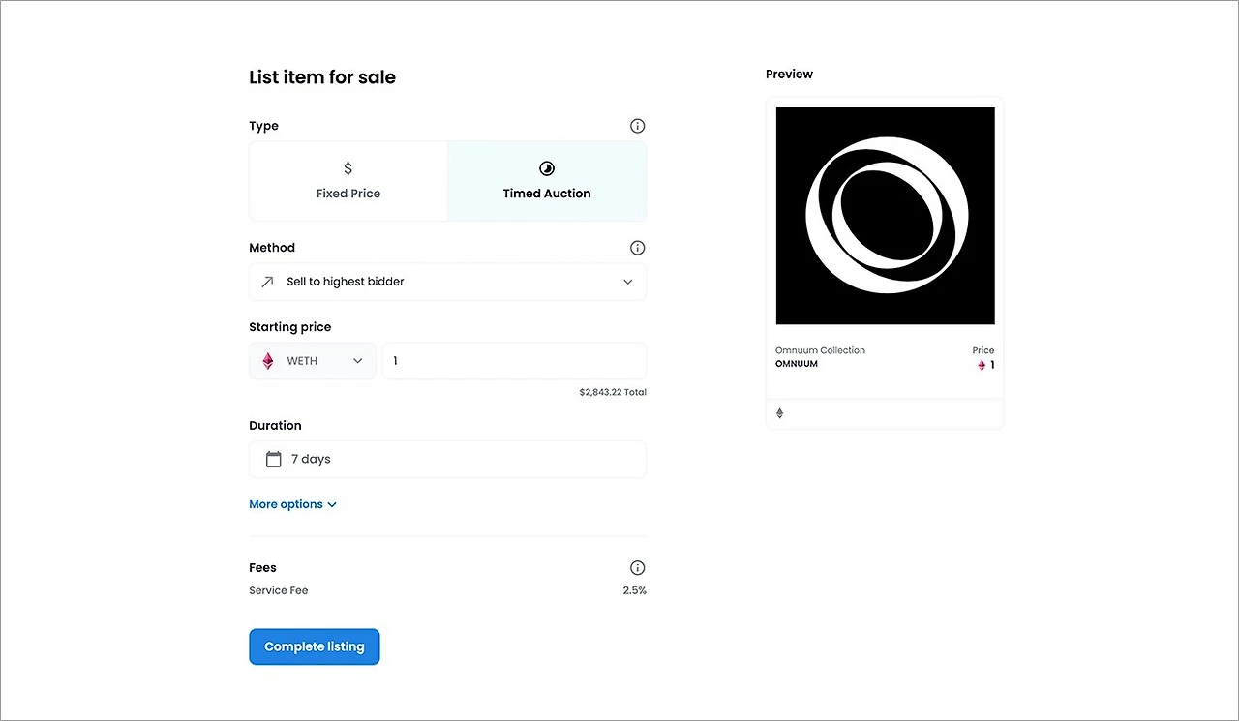Open the 7 days duration picker
Viewport: 1239px width, 721px height.
click(x=447, y=459)
